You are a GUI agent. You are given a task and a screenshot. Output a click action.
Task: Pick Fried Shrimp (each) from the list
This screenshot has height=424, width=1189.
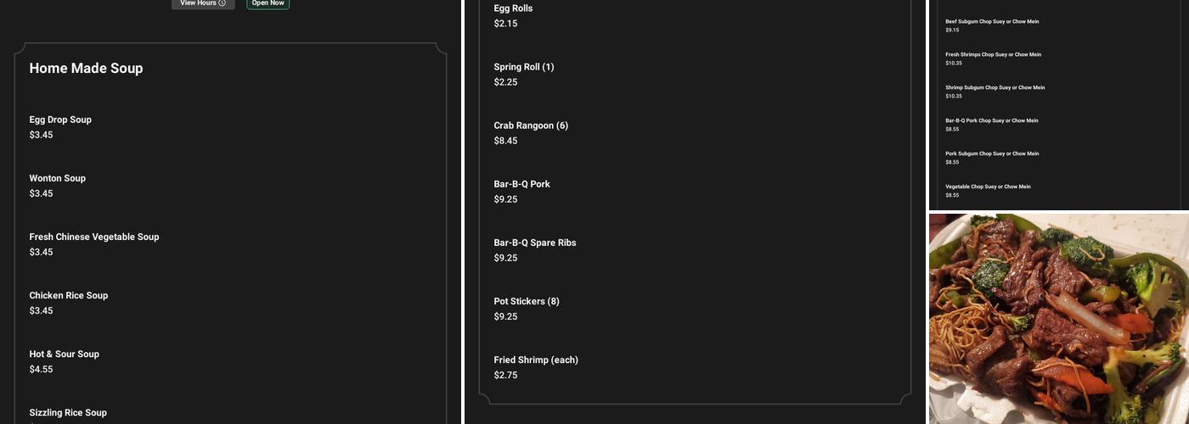[x=536, y=360]
